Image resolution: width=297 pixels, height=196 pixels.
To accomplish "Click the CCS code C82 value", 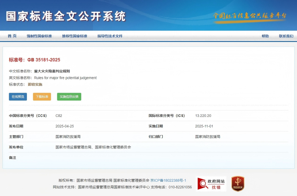I will tap(59, 116).
